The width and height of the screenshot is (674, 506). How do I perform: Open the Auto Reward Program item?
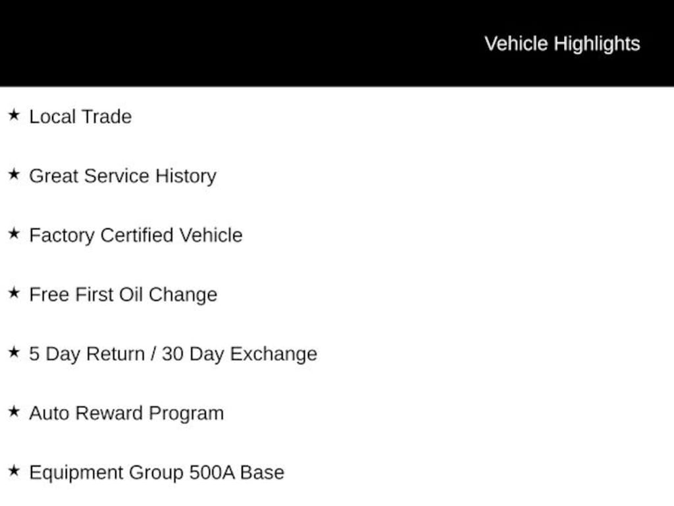(126, 414)
